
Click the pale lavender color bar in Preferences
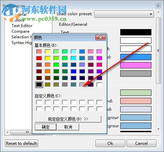coord(136,109)
